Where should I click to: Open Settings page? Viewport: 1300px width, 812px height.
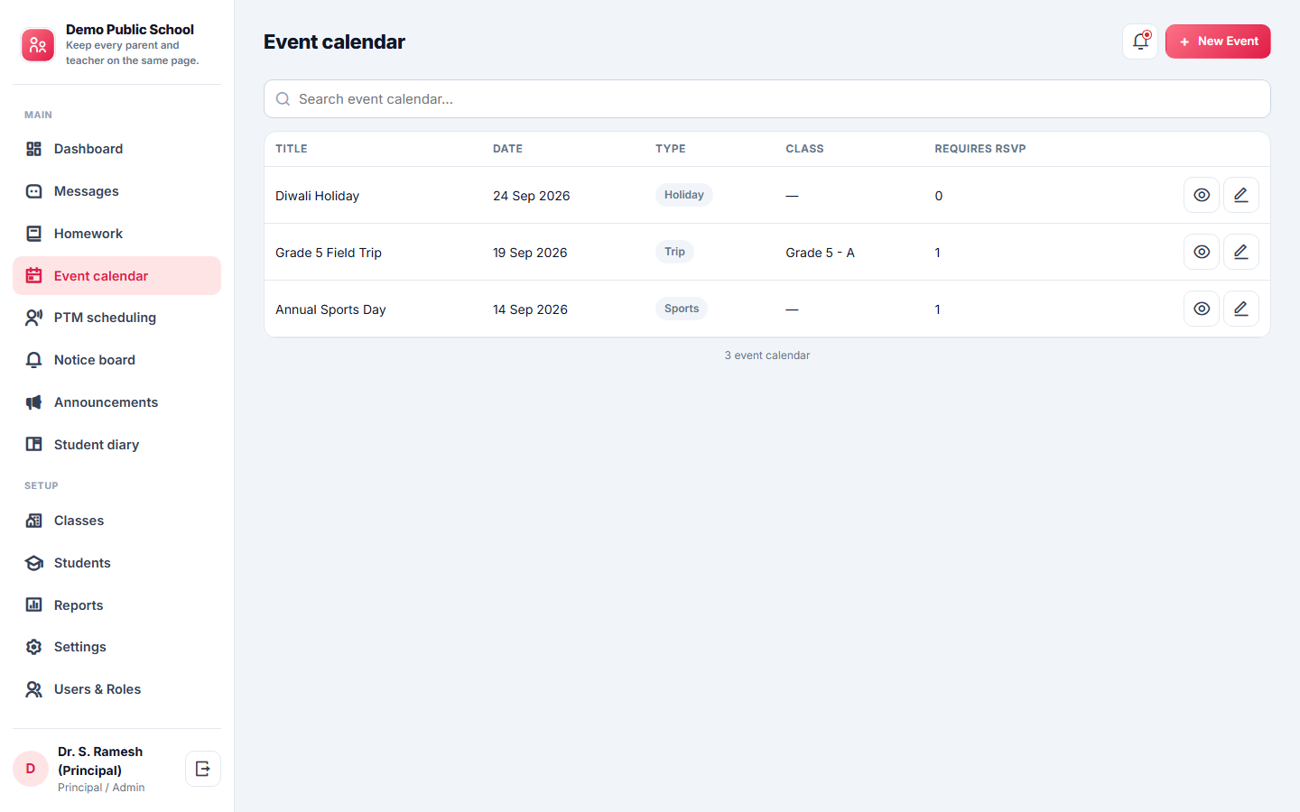point(117,647)
